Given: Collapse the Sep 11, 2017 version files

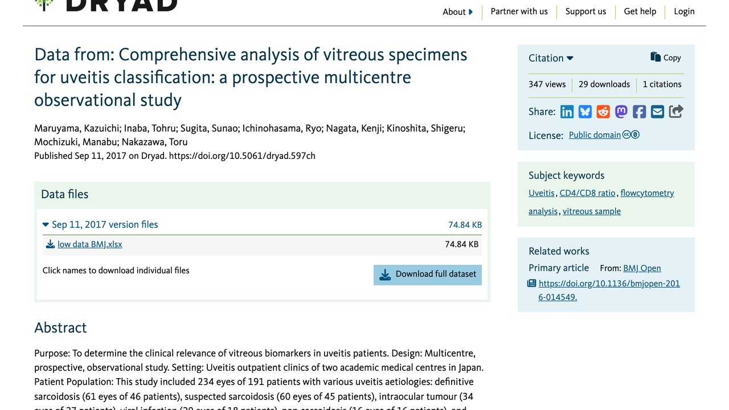Looking at the screenshot, I should 100,224.
